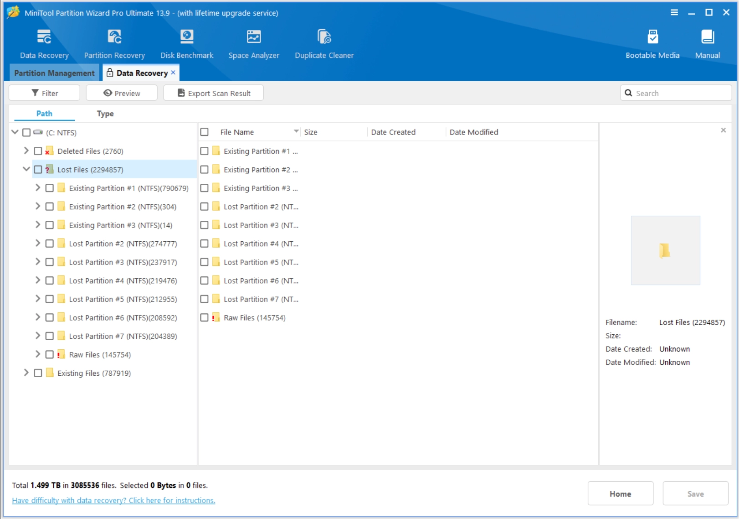739x519 pixels.
Task: Check Existing Partition #1 (NTFS)(790679) tree checkbox
Action: click(50, 188)
